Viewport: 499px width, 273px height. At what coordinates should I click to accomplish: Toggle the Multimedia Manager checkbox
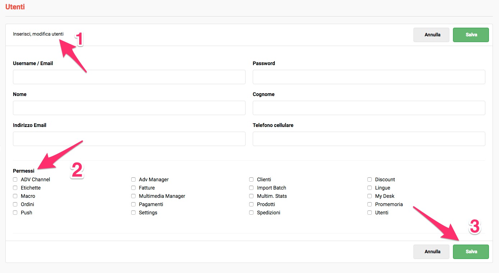click(x=133, y=196)
